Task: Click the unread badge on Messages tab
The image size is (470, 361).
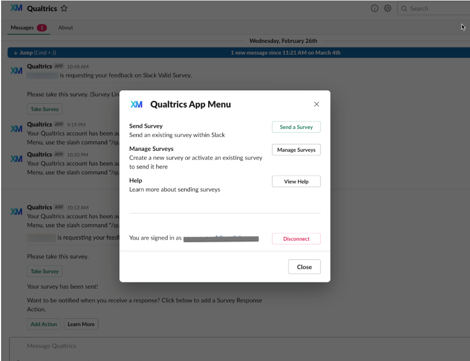Action: [42, 28]
